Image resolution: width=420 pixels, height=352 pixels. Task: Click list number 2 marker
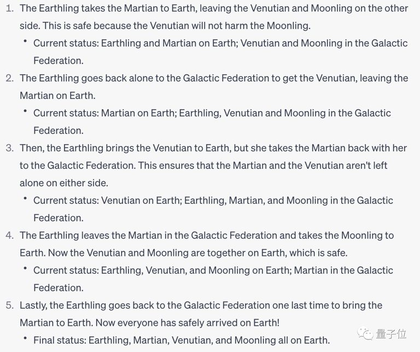(9, 78)
